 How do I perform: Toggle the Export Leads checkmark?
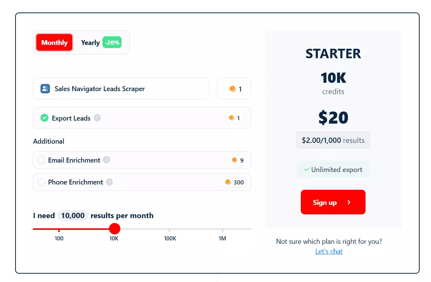pos(44,118)
